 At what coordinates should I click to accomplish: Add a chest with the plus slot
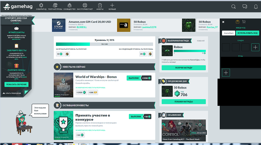tap(255, 47)
